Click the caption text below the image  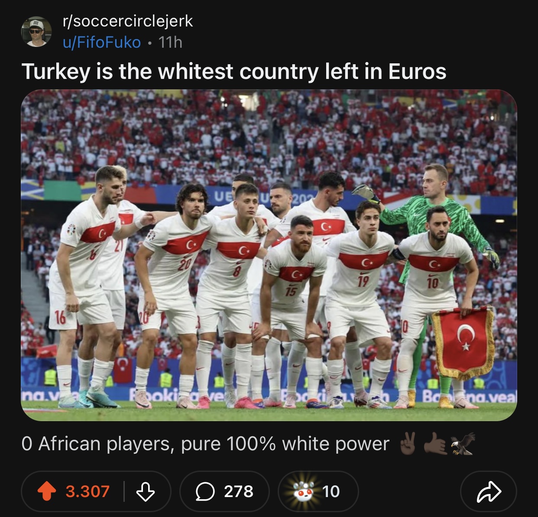coord(205,444)
